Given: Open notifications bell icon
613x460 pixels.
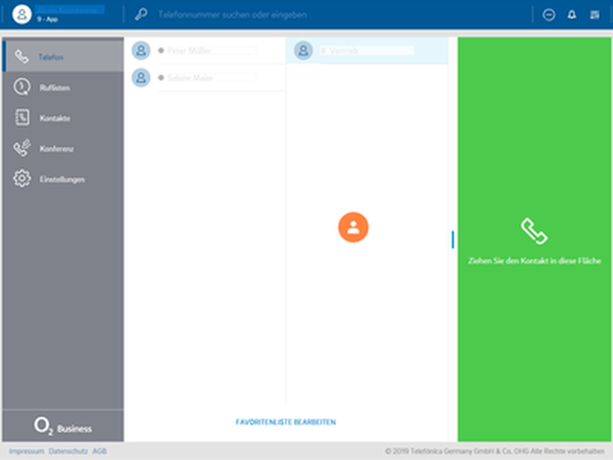Looking at the screenshot, I should tap(572, 15).
